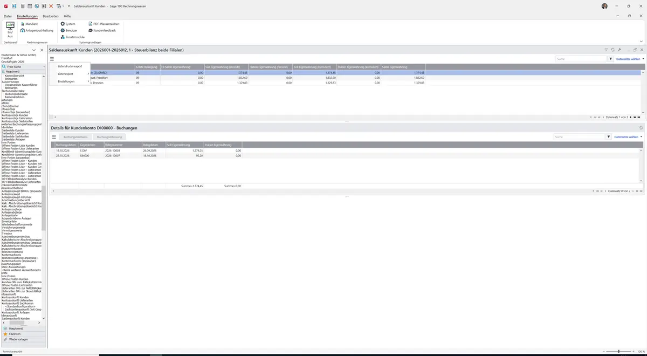Open the hamburger menu of Saldenauskunft Kunden
Viewport: 647px width, 356px height.
52,59
